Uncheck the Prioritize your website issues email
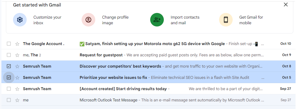The image size is (297, 109). point(9,77)
